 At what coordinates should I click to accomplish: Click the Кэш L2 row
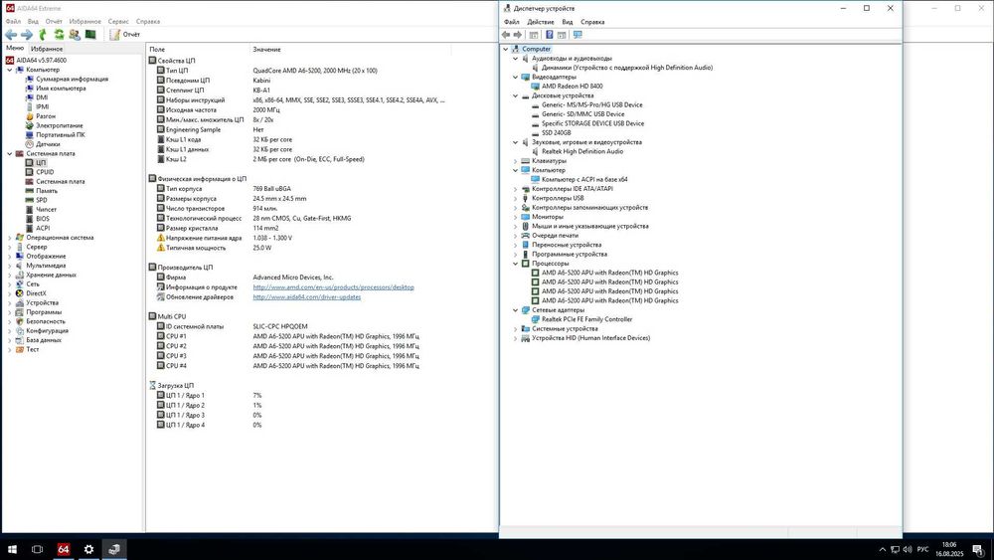pyautogui.click(x=298, y=159)
